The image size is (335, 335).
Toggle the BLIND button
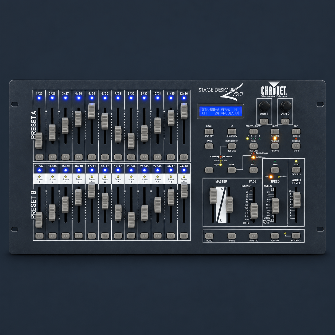[x=209, y=236]
